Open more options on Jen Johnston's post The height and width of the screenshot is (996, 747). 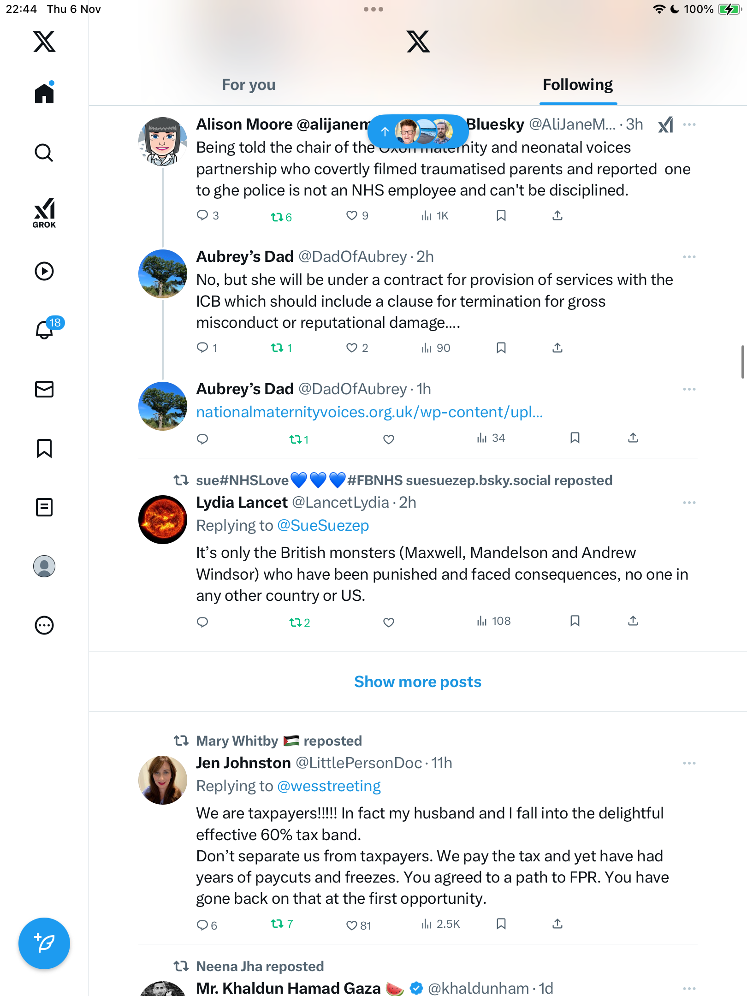(x=689, y=763)
